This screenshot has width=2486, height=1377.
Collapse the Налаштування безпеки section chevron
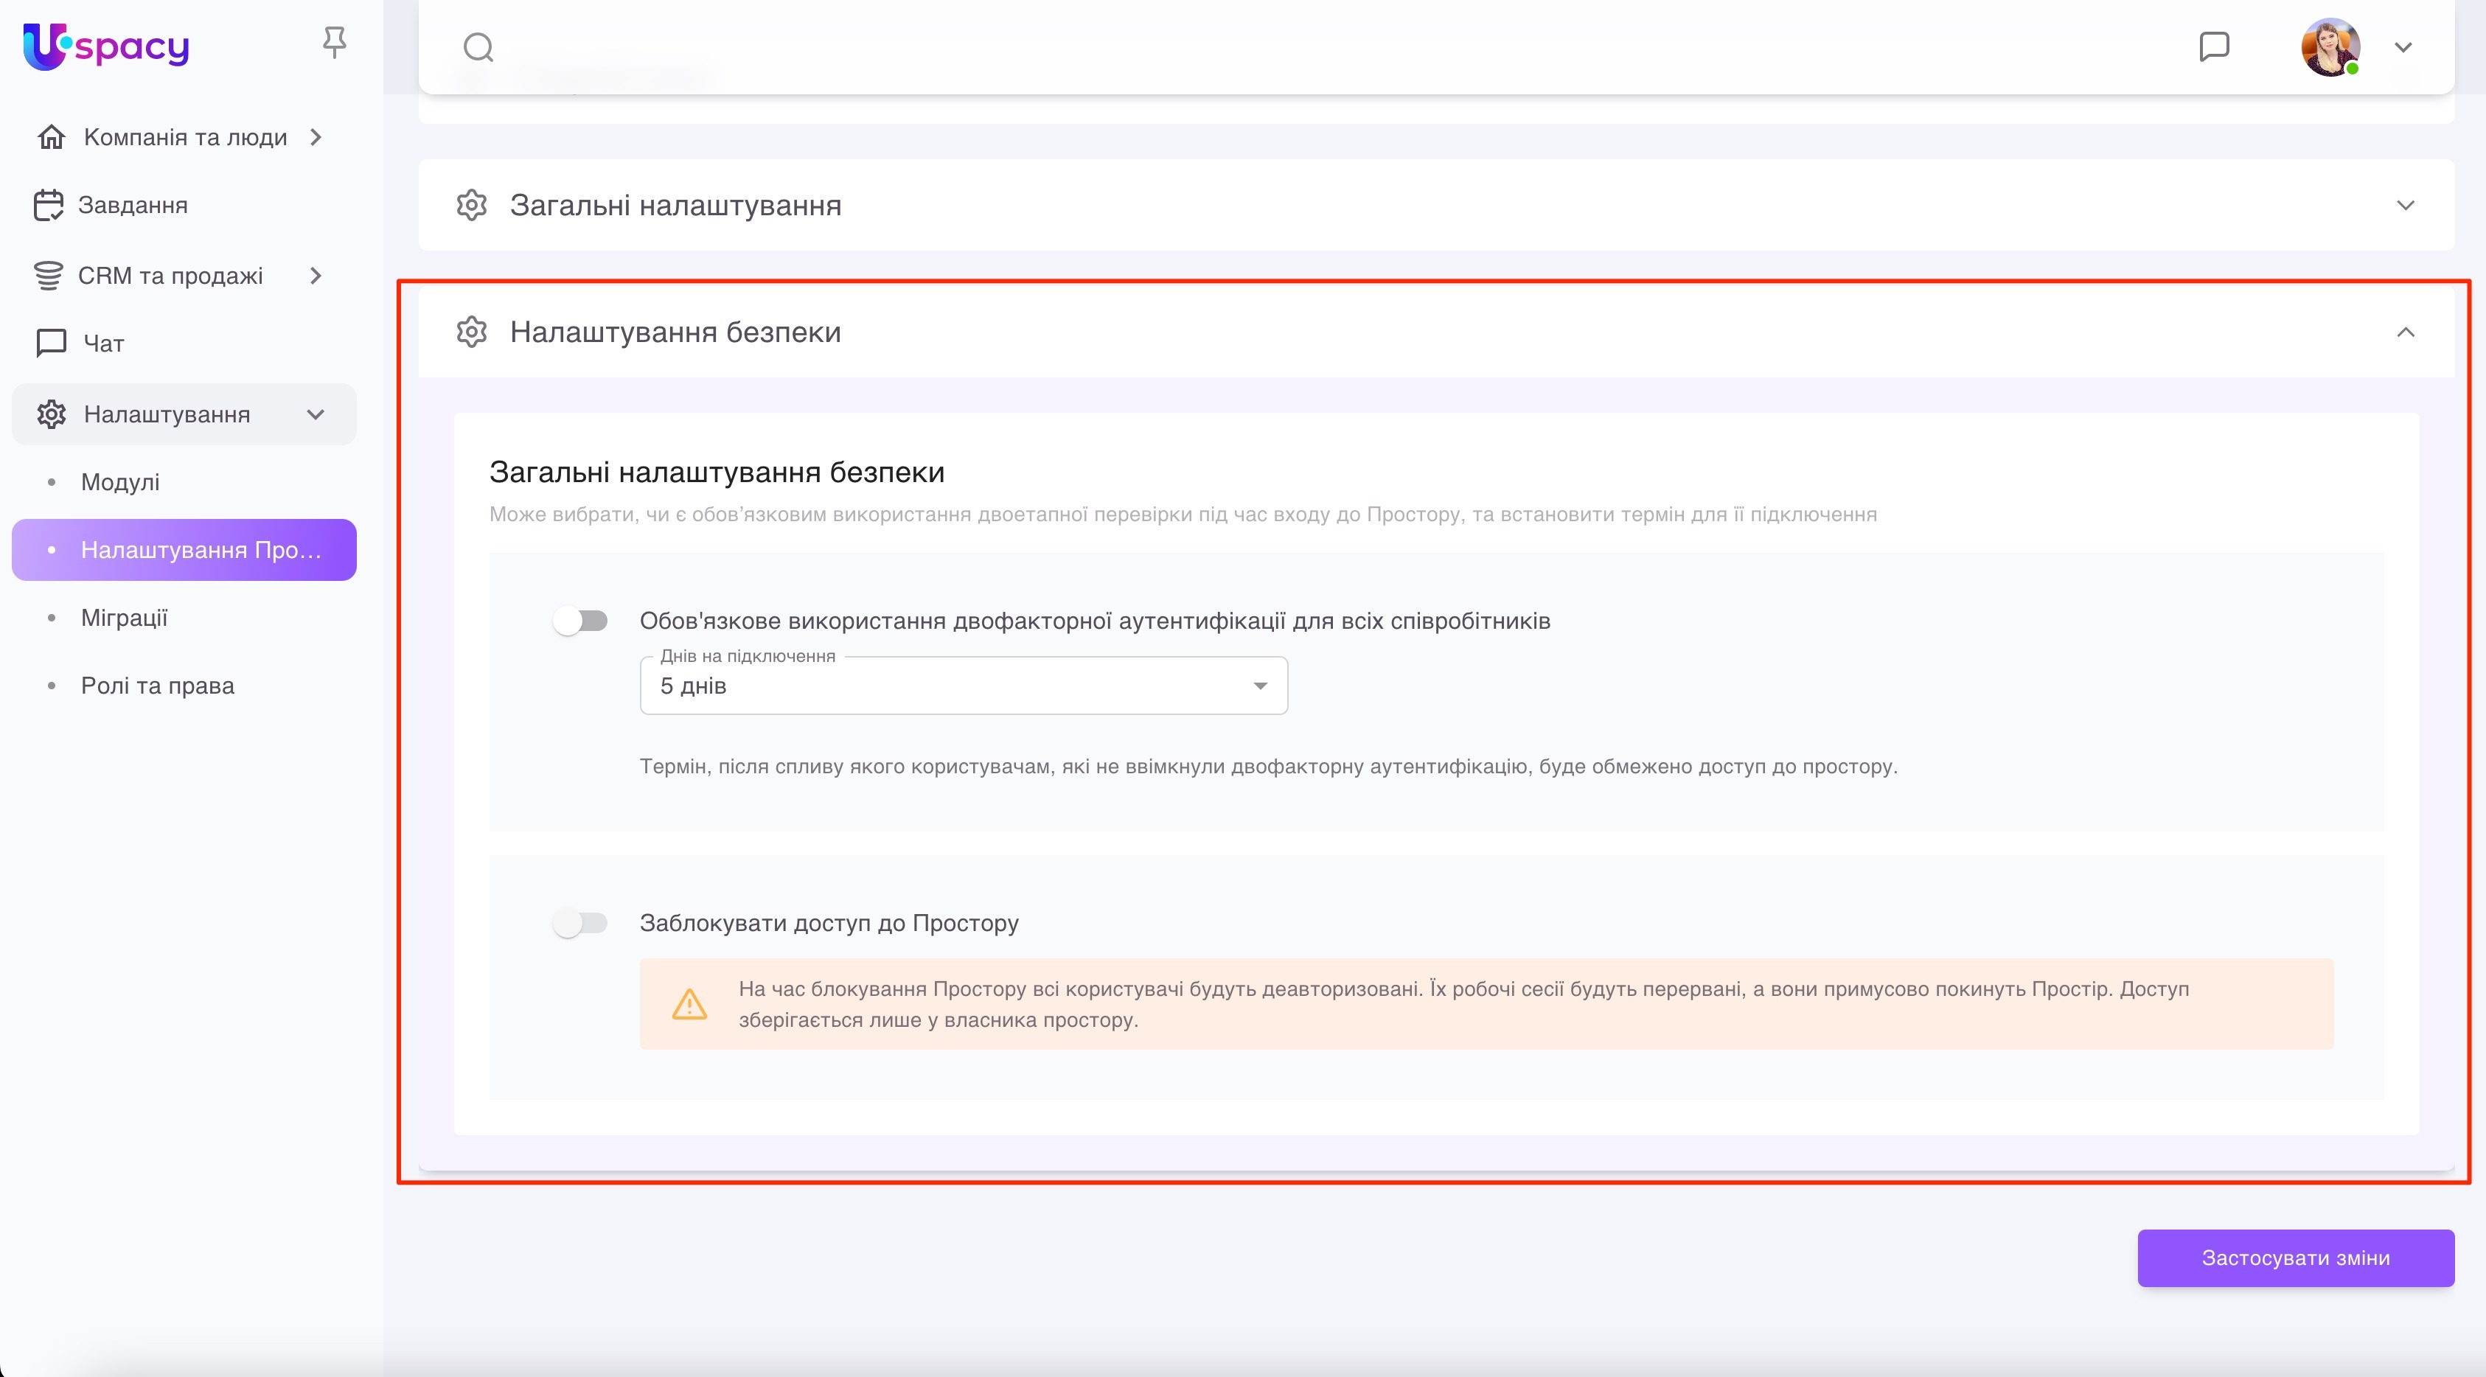click(x=2405, y=332)
